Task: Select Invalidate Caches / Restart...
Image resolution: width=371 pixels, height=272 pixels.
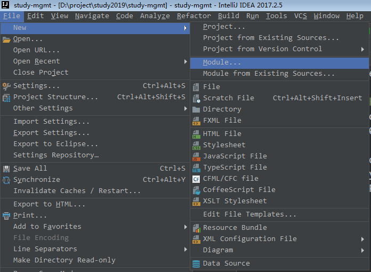Action: pyautogui.click(x=95, y=191)
